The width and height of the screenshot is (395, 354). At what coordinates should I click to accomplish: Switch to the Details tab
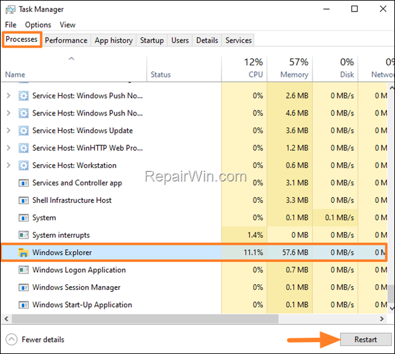pos(207,40)
